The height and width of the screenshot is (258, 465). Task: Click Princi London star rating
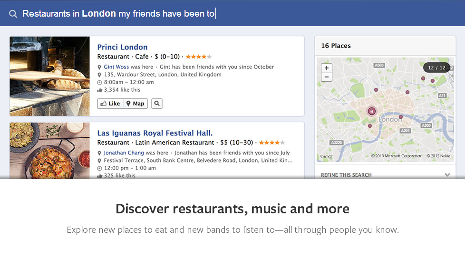tap(198, 57)
